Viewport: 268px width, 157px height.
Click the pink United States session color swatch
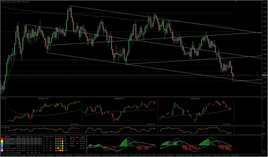coord(2,150)
